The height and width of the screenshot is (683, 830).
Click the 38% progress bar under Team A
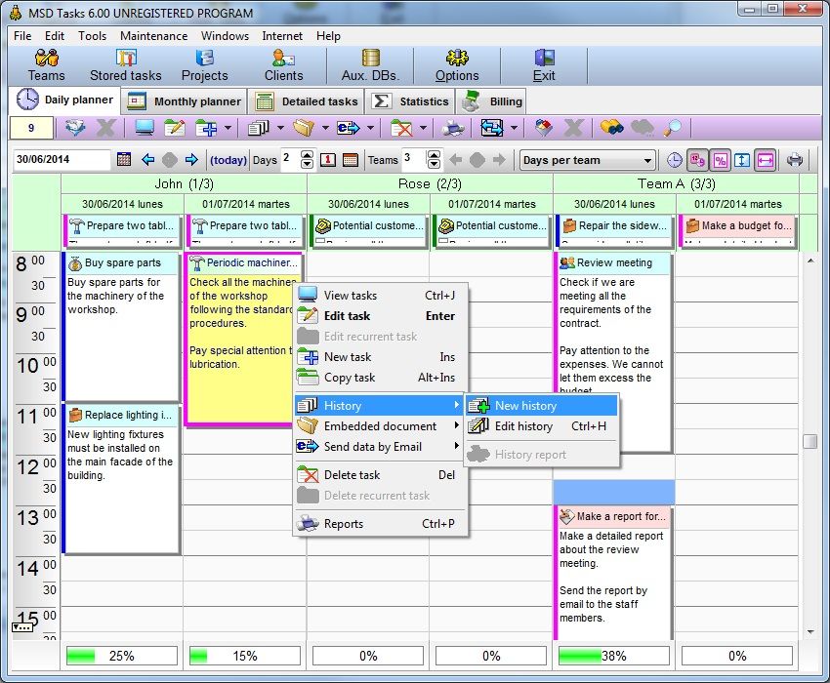614,656
